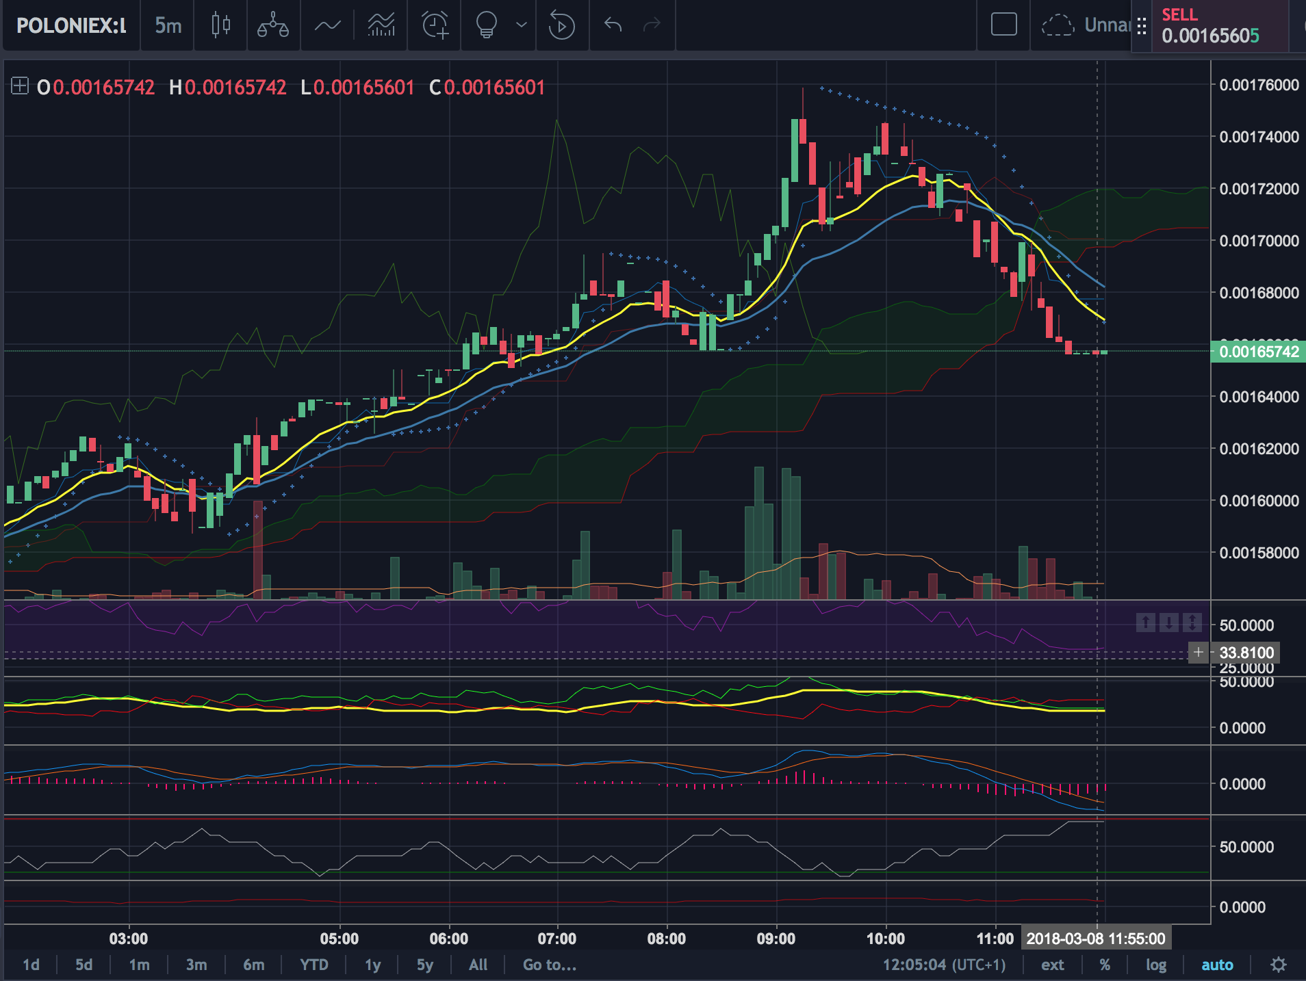Viewport: 1306px width, 981px height.
Task: Select the 1d time range
Action: pos(31,965)
